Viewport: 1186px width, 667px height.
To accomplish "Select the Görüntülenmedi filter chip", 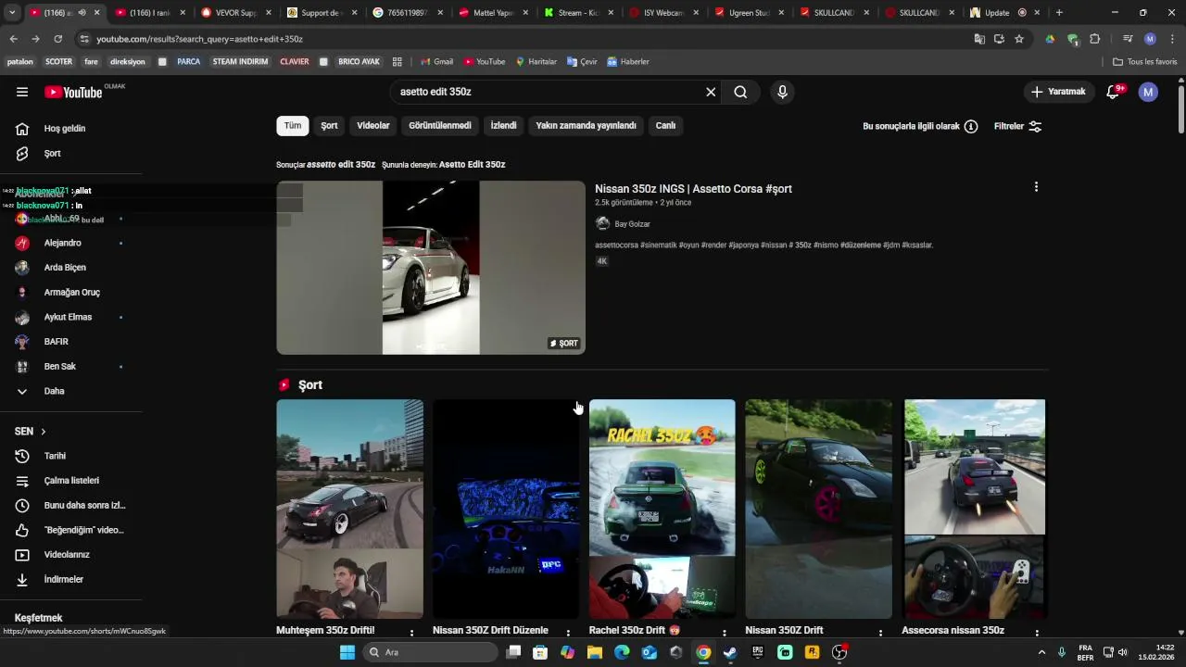I will click(x=440, y=126).
